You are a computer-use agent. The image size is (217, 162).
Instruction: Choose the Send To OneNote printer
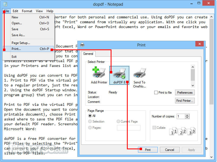(139, 78)
